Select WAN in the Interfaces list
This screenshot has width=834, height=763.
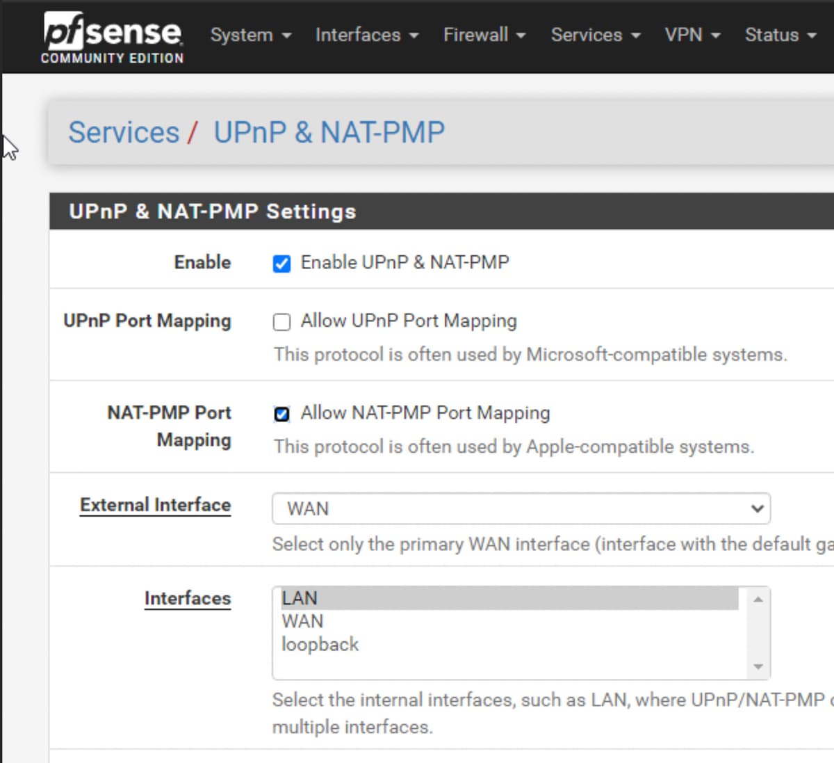pos(302,620)
